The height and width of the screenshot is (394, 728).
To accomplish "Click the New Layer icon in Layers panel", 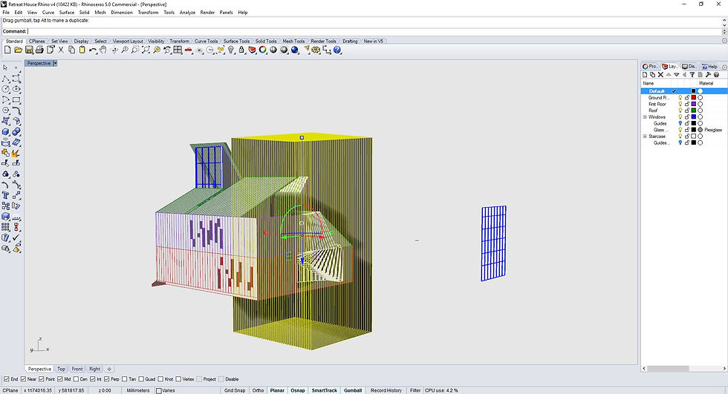I will 645,75.
